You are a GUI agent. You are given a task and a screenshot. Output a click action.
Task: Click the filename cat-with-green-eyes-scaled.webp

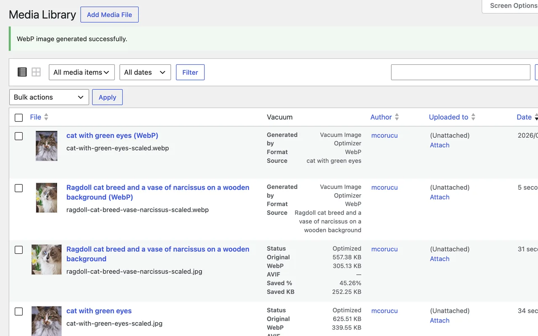118,148
